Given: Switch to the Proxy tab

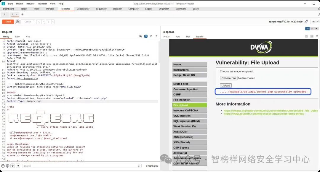Looking at the screenshot, I should point(37,9).
